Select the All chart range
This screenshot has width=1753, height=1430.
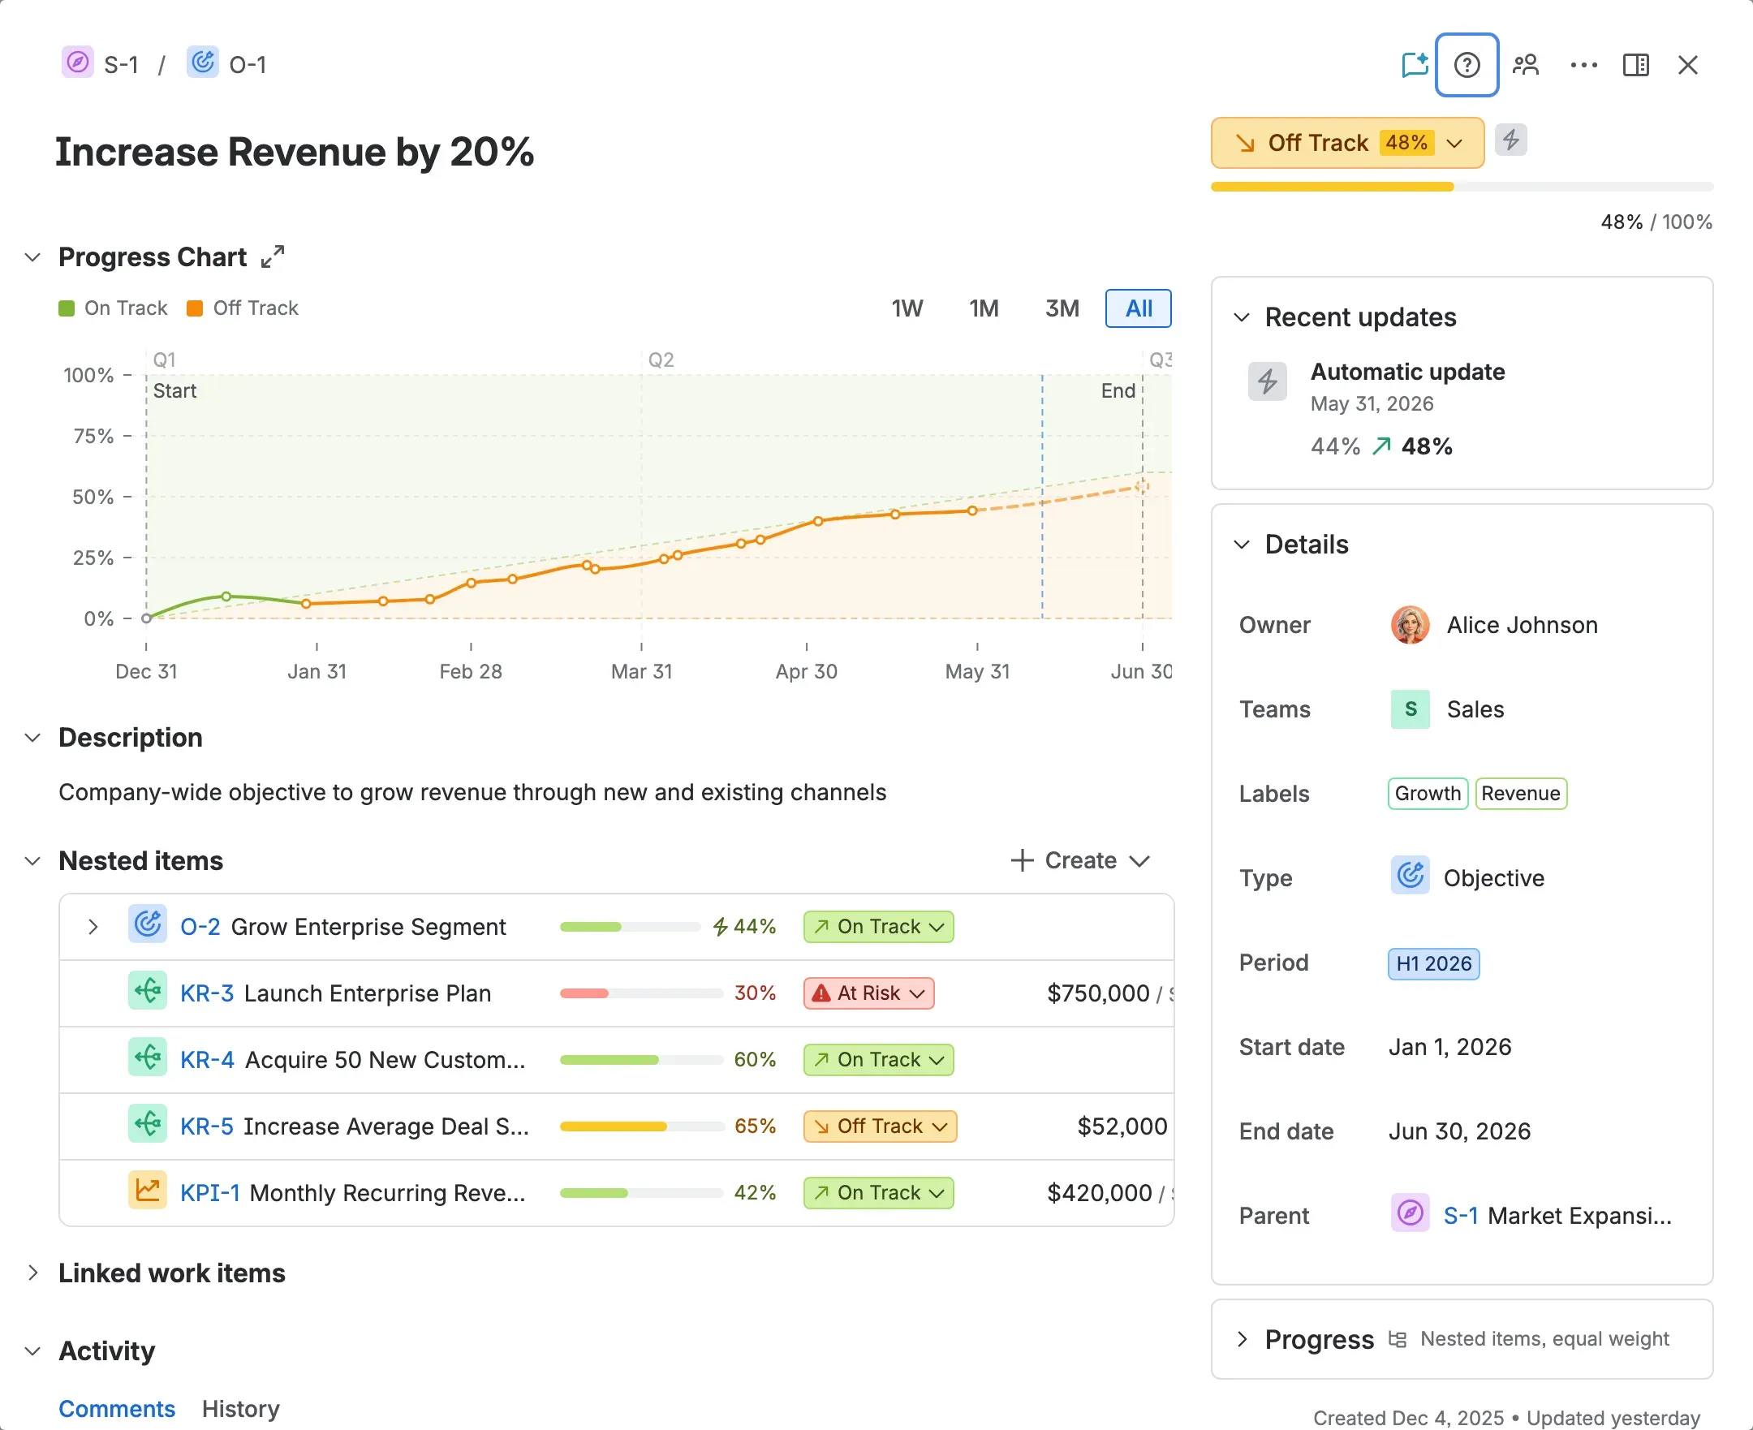[x=1139, y=308]
